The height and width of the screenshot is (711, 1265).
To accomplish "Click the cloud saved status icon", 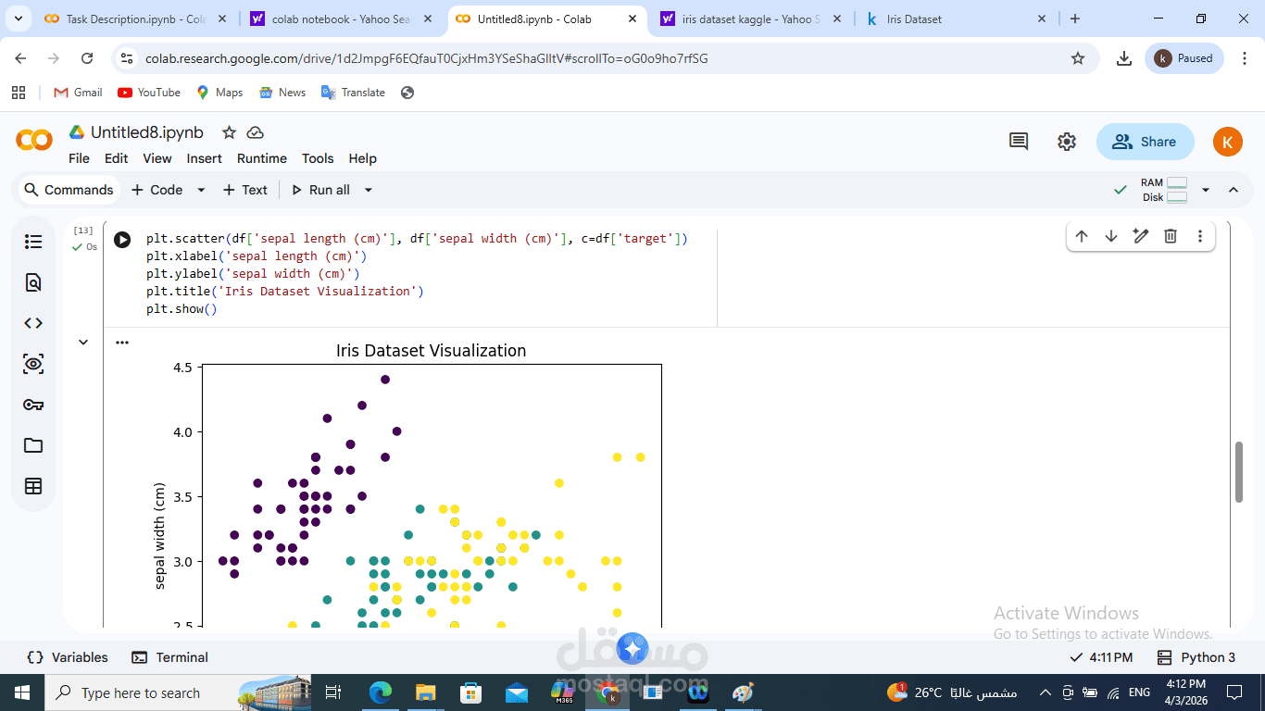I will (256, 132).
